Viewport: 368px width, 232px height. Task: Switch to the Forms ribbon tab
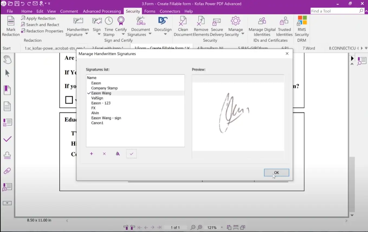coord(150,11)
